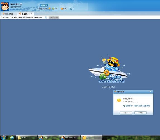Screen dimensions: 160x140
Task: Click the gold ingot icon after 积分
Action: [49, 8]
